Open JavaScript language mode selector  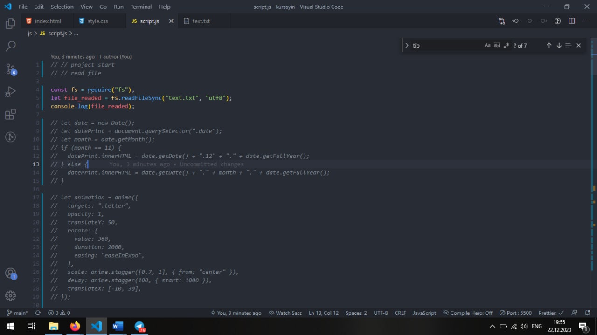tap(424, 313)
